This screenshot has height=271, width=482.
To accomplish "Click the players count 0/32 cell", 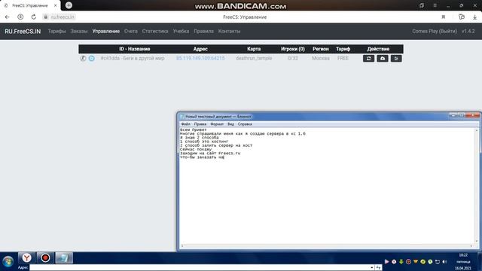I will point(293,58).
